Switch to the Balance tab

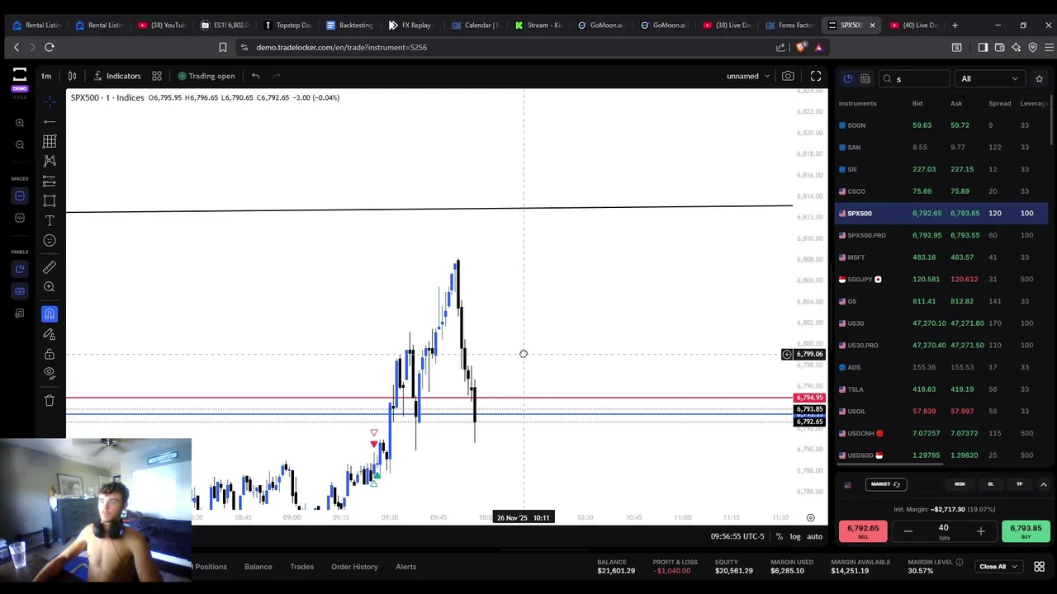[x=258, y=567]
